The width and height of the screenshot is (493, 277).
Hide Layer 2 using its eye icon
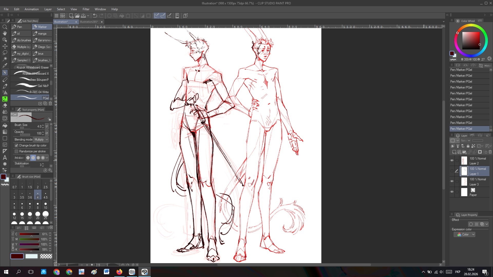(452, 161)
